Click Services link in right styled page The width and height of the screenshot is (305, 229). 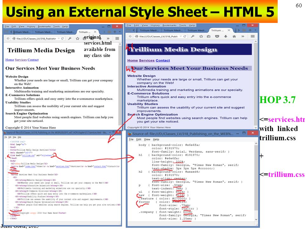pyautogui.click(x=147, y=60)
